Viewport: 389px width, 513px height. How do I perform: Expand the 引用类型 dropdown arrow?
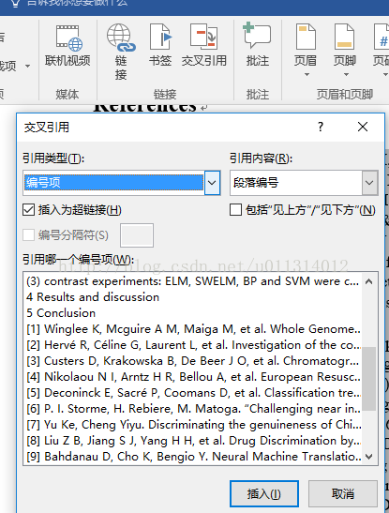pyautogui.click(x=212, y=183)
